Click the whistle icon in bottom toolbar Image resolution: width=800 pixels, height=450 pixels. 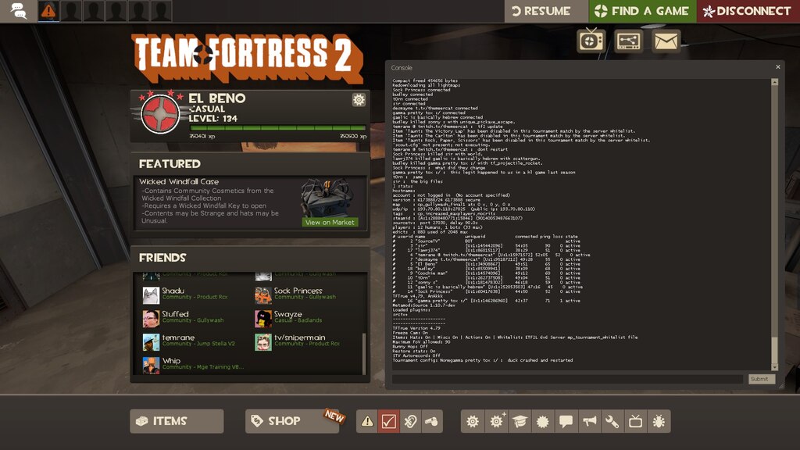[x=431, y=421]
